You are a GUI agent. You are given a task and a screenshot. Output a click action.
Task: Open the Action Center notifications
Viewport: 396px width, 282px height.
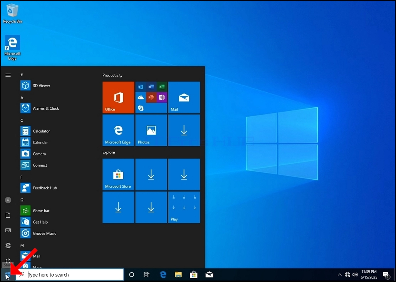386,275
